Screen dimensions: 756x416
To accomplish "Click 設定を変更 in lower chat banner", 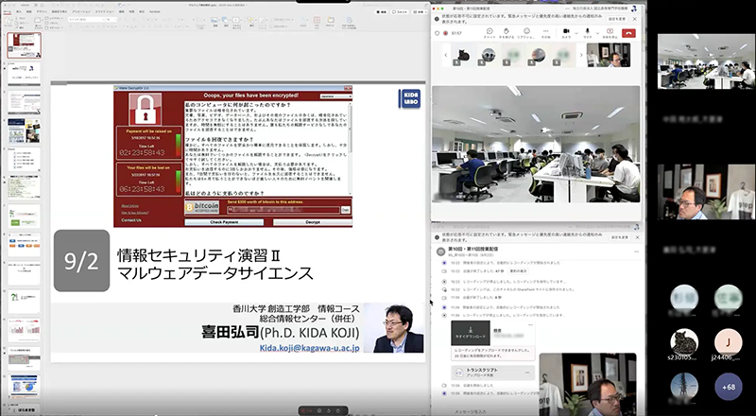I will pyautogui.click(x=619, y=237).
